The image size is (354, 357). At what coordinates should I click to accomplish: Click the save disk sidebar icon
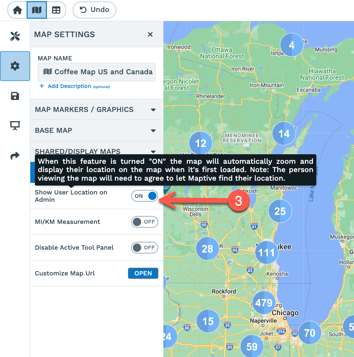click(x=15, y=96)
